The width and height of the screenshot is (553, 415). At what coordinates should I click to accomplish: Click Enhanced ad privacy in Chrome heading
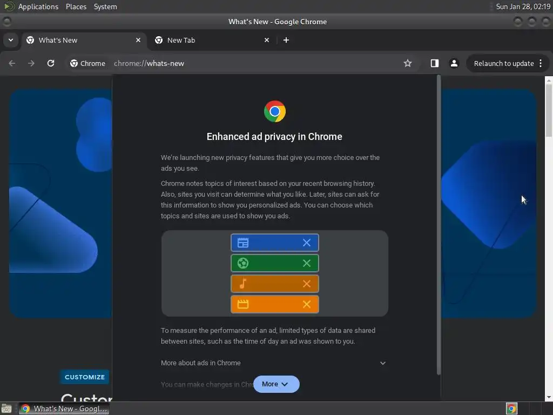coord(274,137)
